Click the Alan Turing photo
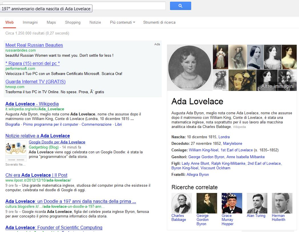This screenshot has width=299, height=232. [x=257, y=203]
